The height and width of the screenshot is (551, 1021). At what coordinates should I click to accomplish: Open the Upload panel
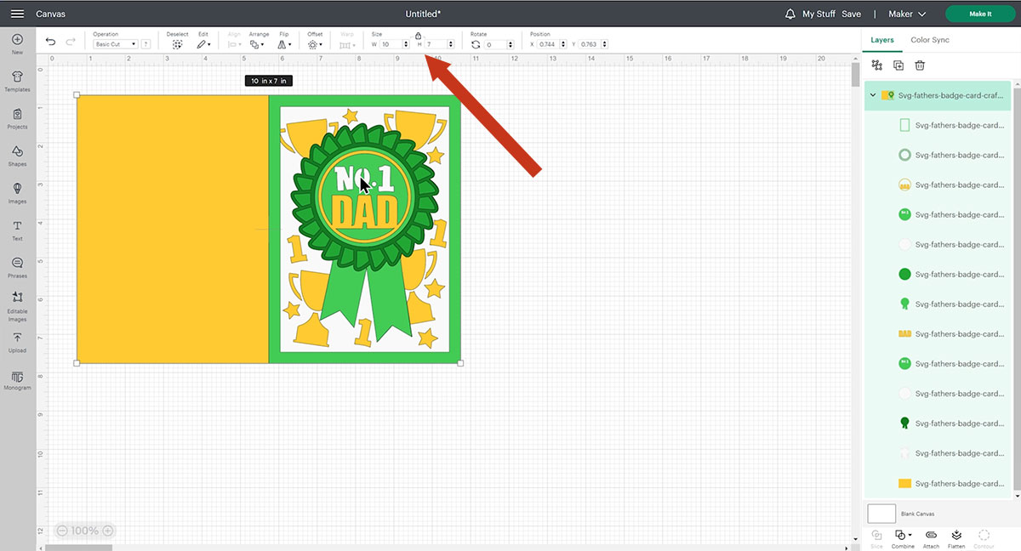[x=17, y=341]
